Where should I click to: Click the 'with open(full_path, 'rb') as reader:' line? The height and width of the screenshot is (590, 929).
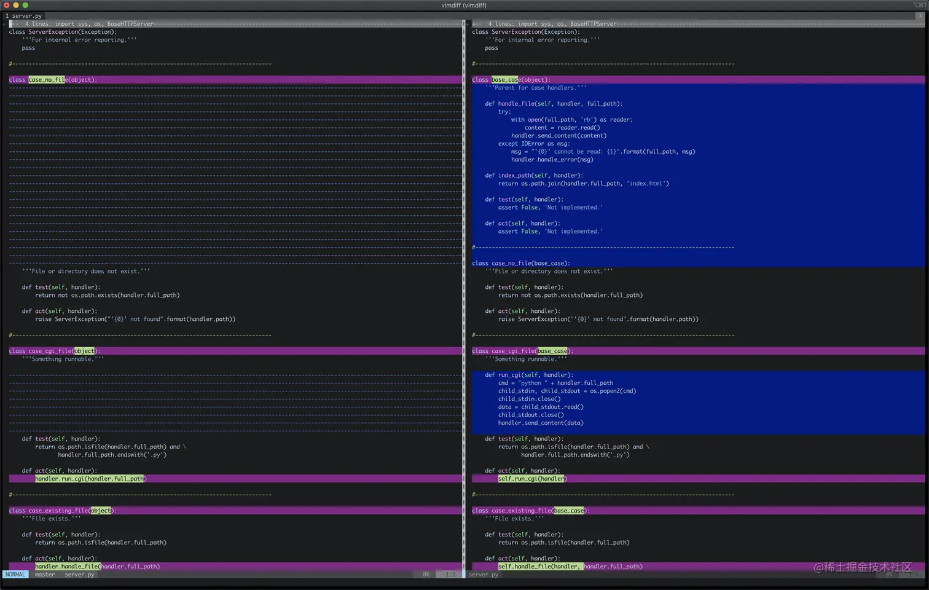(571, 120)
